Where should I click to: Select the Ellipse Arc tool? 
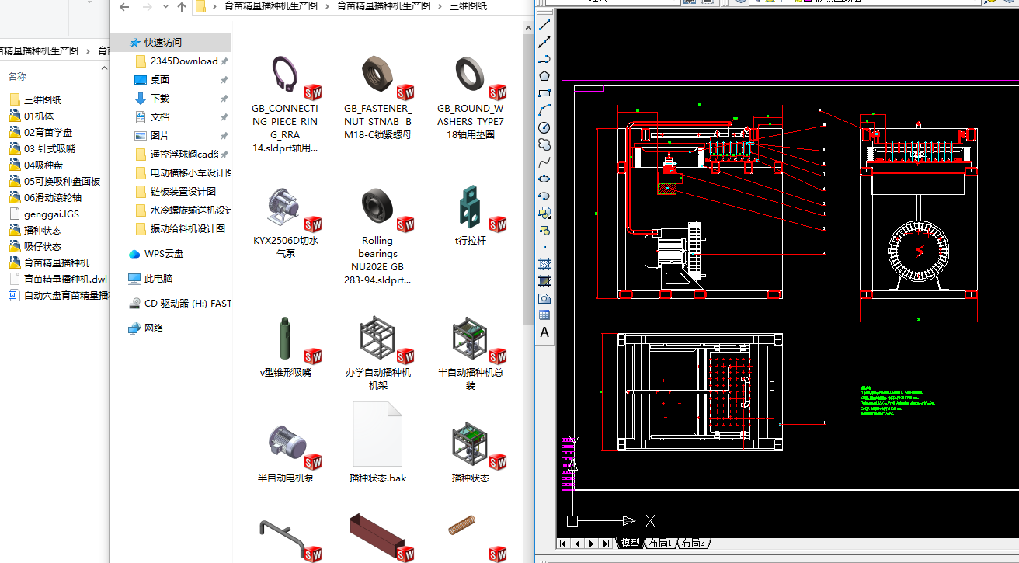[544, 196]
